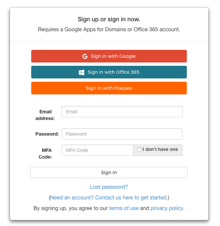This screenshot has width=220, height=226.
Task: Click the MFA Code: field label
Action: (45, 154)
